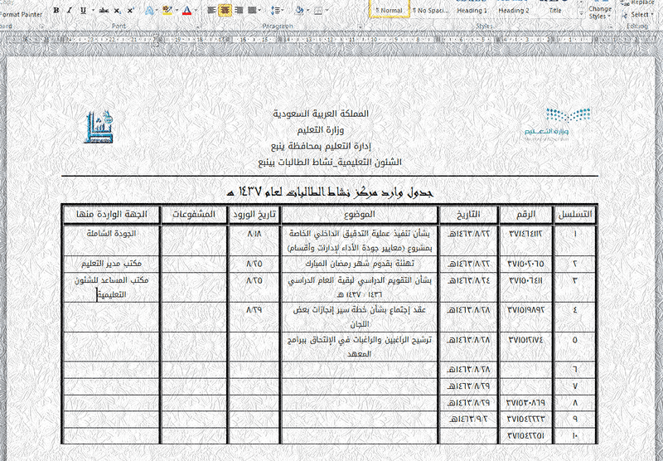The height and width of the screenshot is (461, 663).
Task: Open Text Effects tool
Action: point(149,11)
